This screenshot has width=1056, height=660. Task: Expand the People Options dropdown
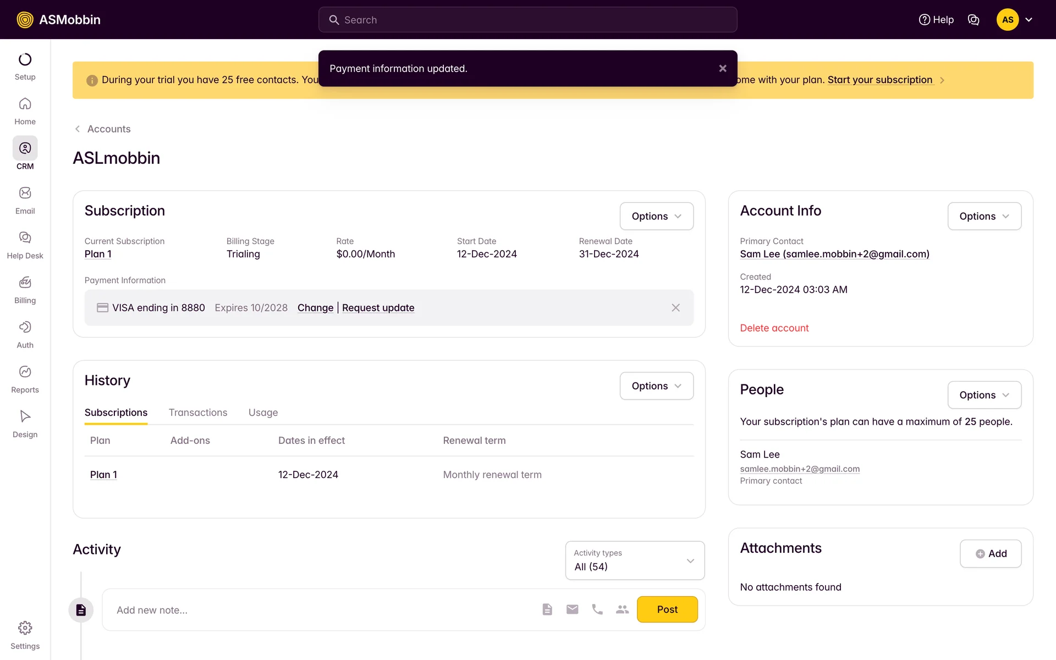pos(984,395)
